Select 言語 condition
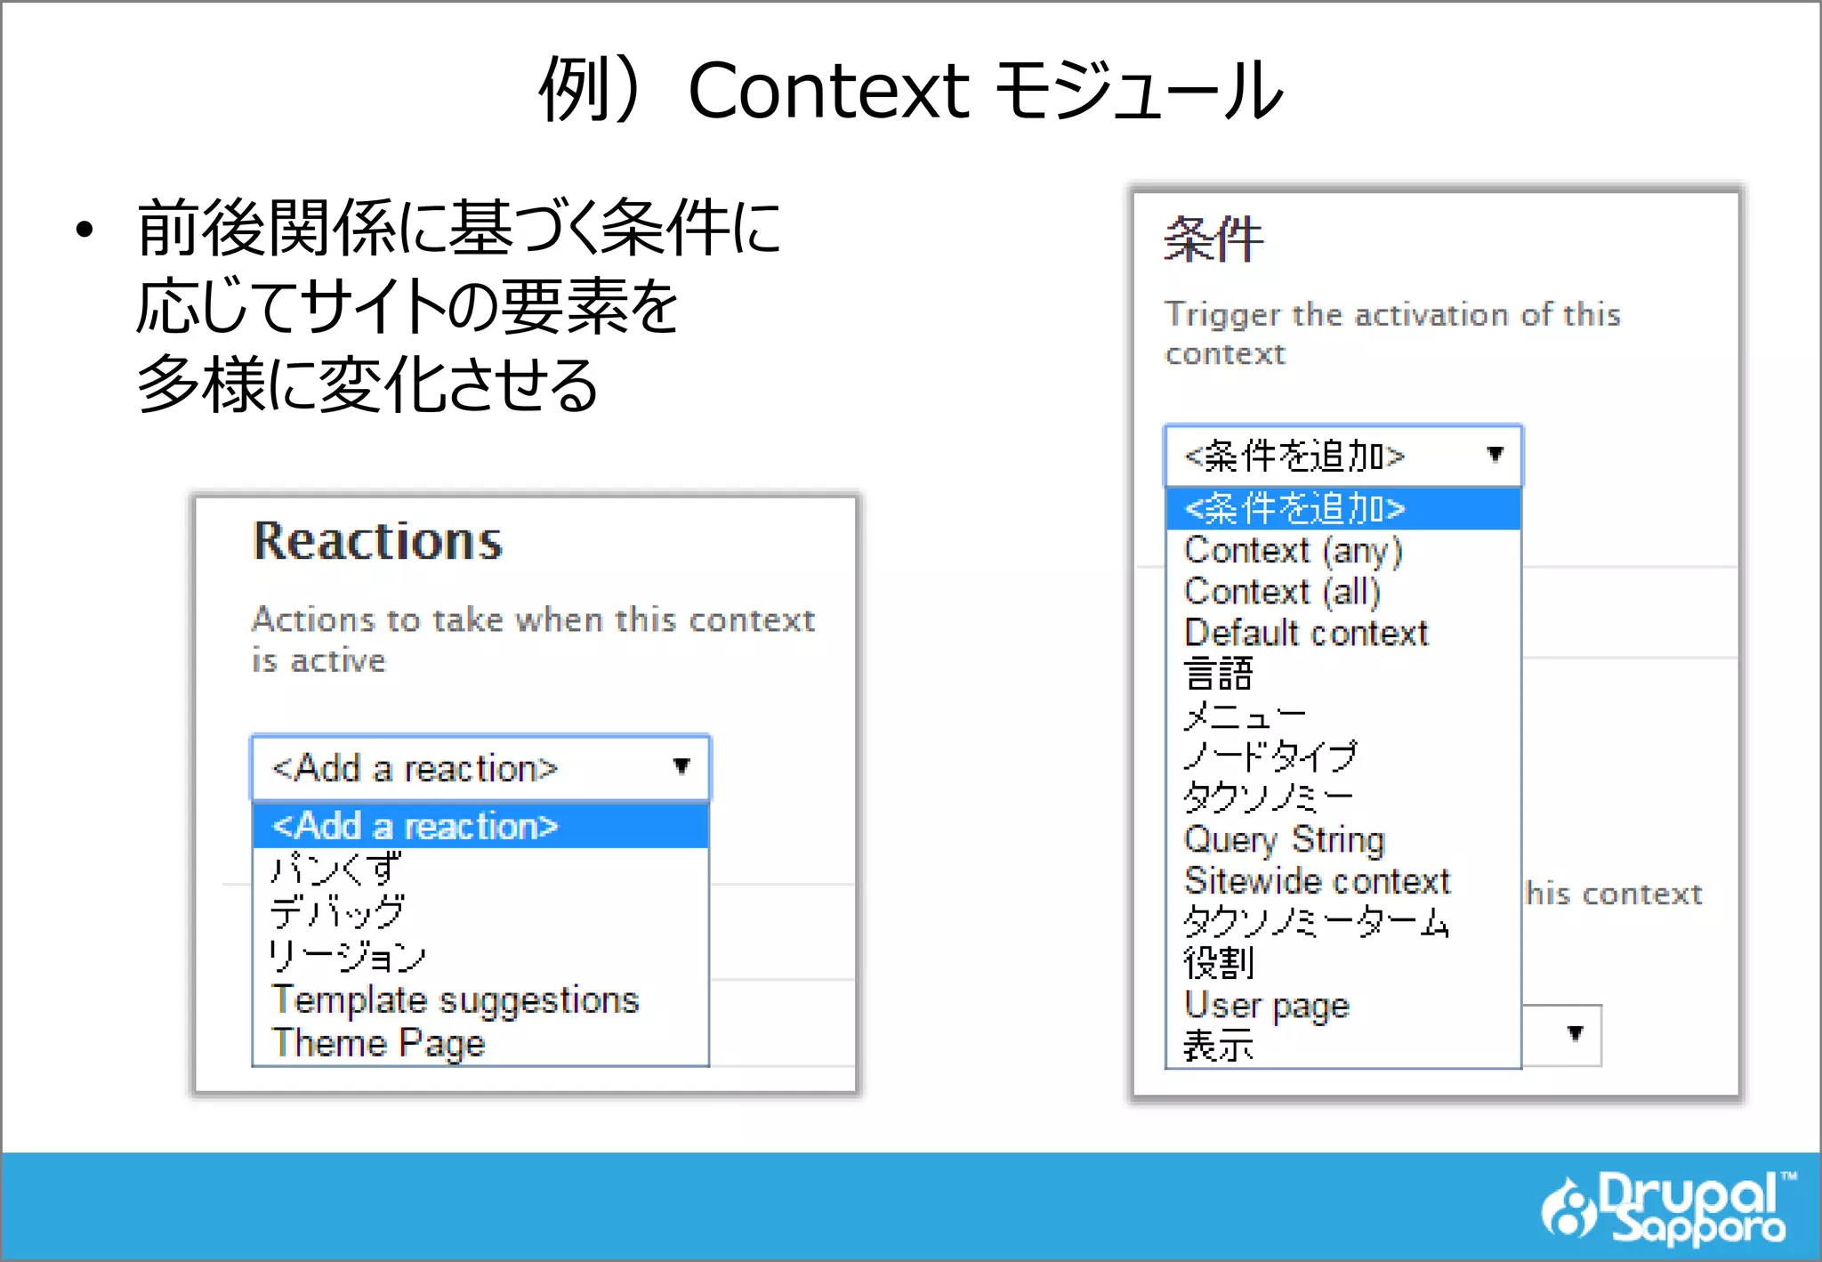The image size is (1822, 1262). click(x=1343, y=674)
